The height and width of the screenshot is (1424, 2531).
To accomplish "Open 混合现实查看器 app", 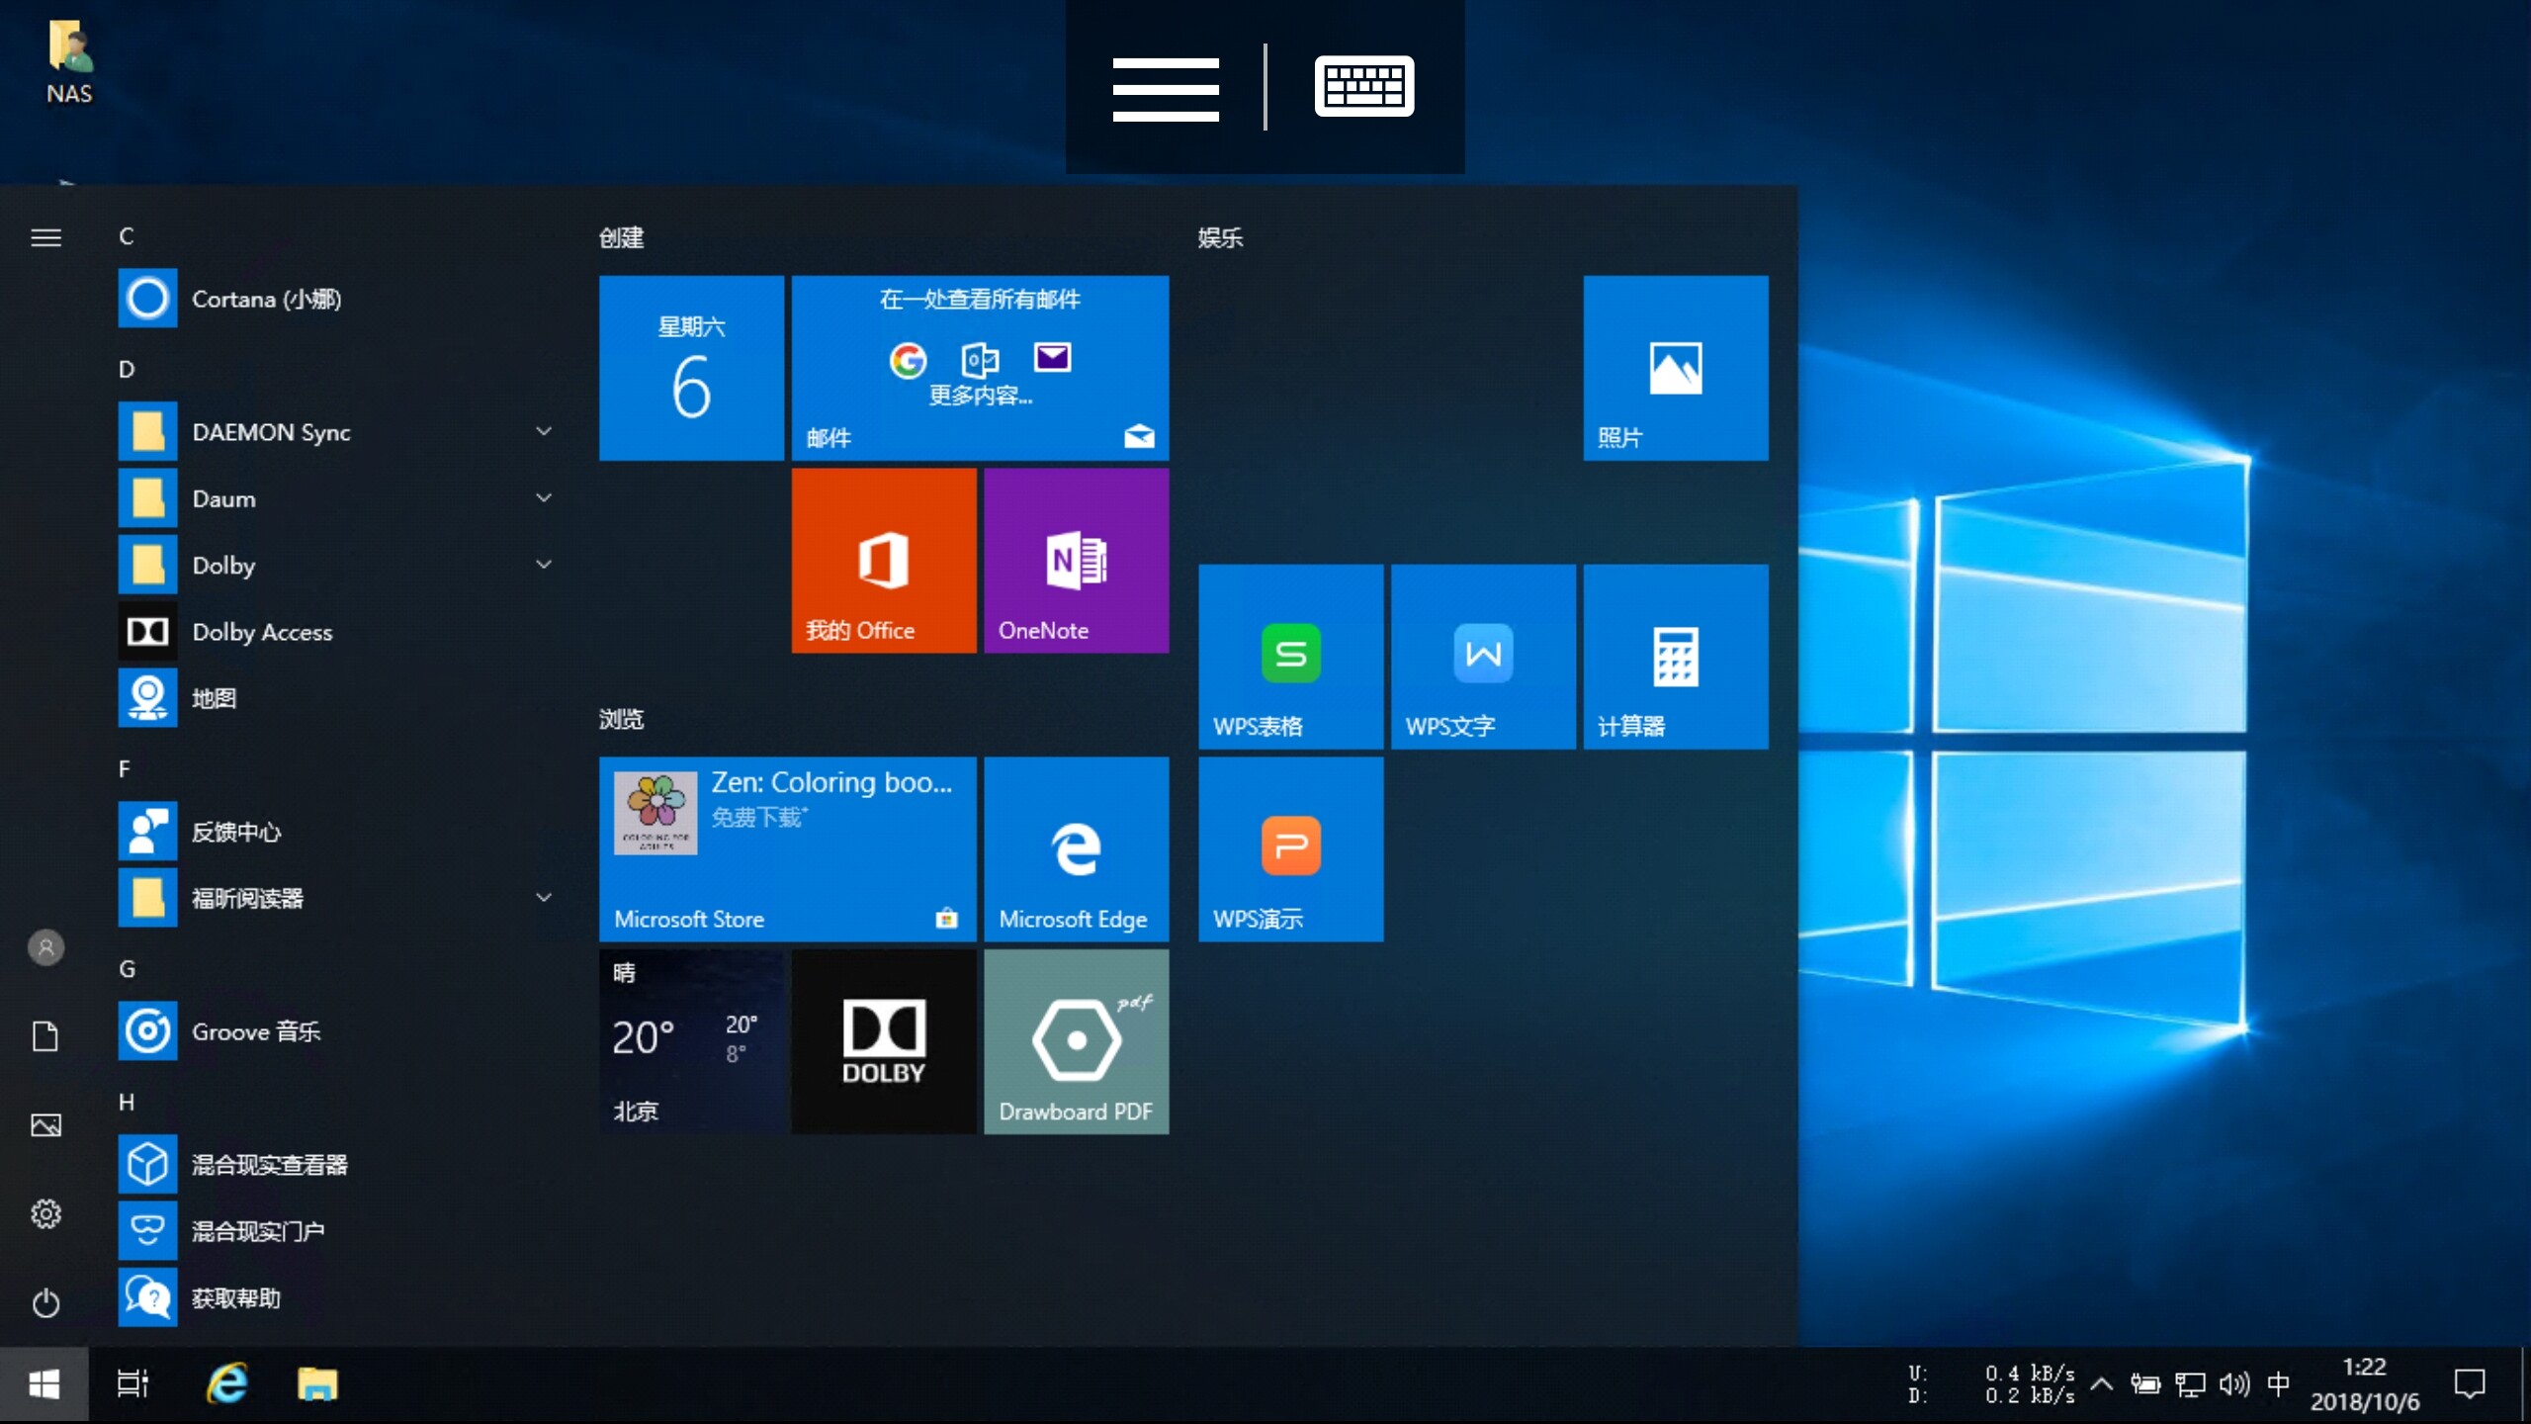I will coord(336,1165).
